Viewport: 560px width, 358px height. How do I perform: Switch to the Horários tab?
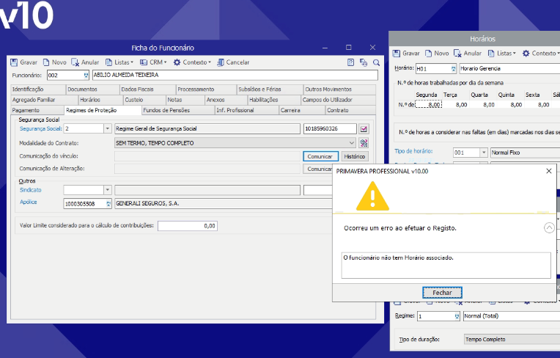(x=89, y=100)
